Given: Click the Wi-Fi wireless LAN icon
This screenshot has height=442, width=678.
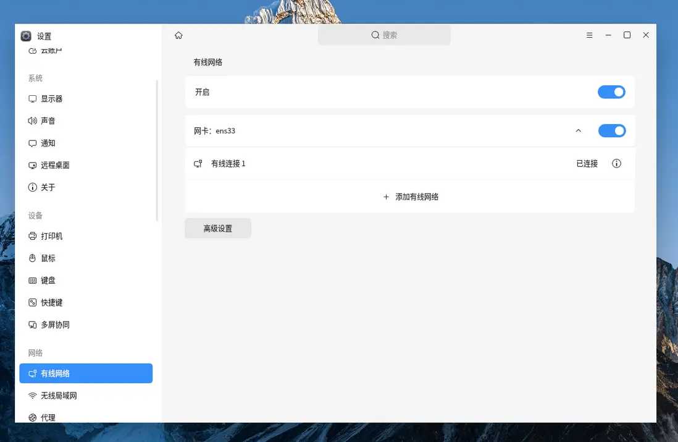Looking at the screenshot, I should pos(33,396).
